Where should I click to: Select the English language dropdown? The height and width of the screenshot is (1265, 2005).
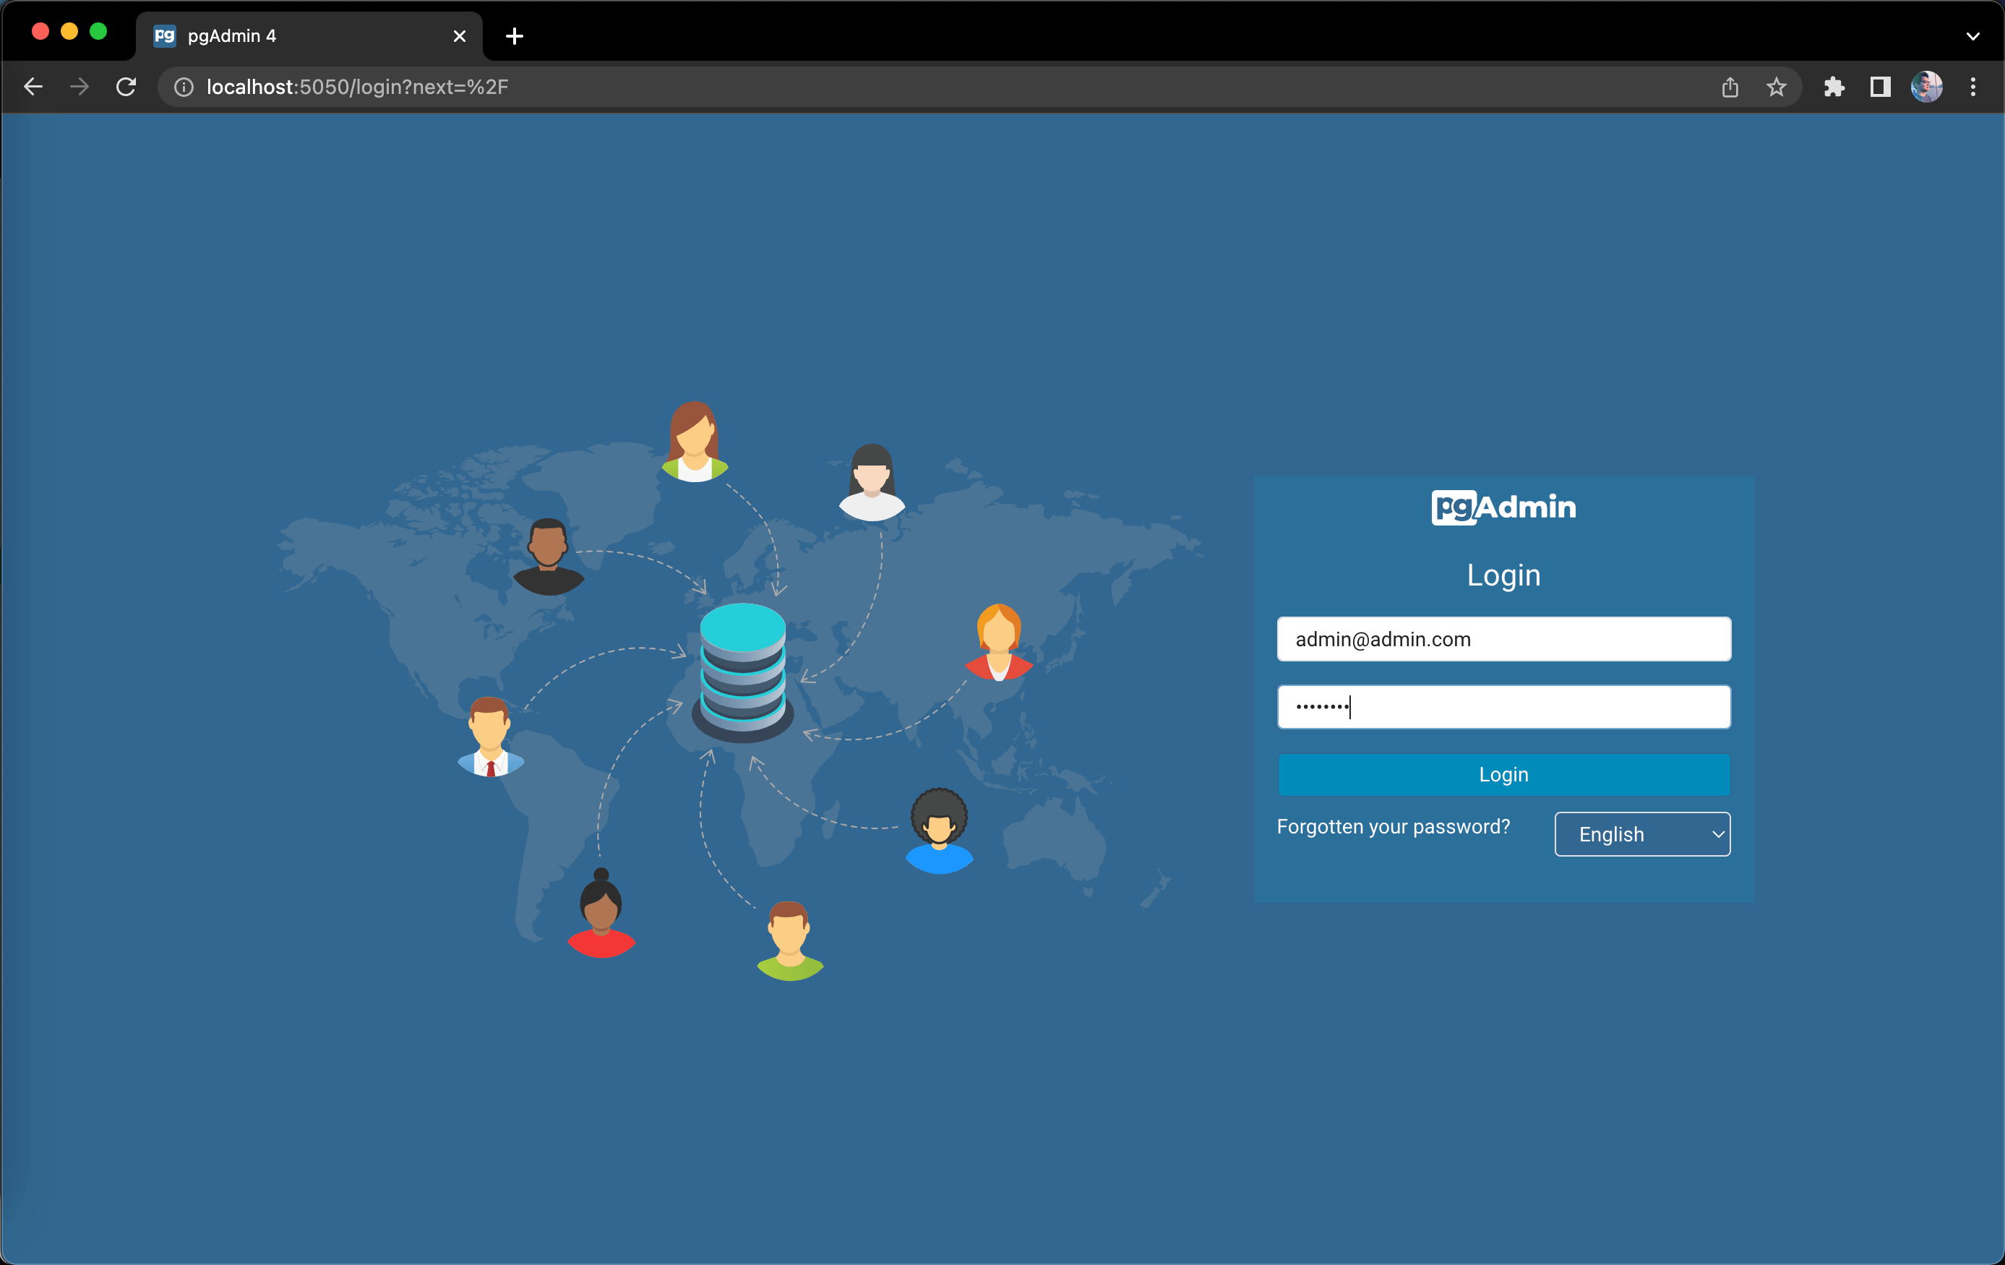(x=1644, y=833)
